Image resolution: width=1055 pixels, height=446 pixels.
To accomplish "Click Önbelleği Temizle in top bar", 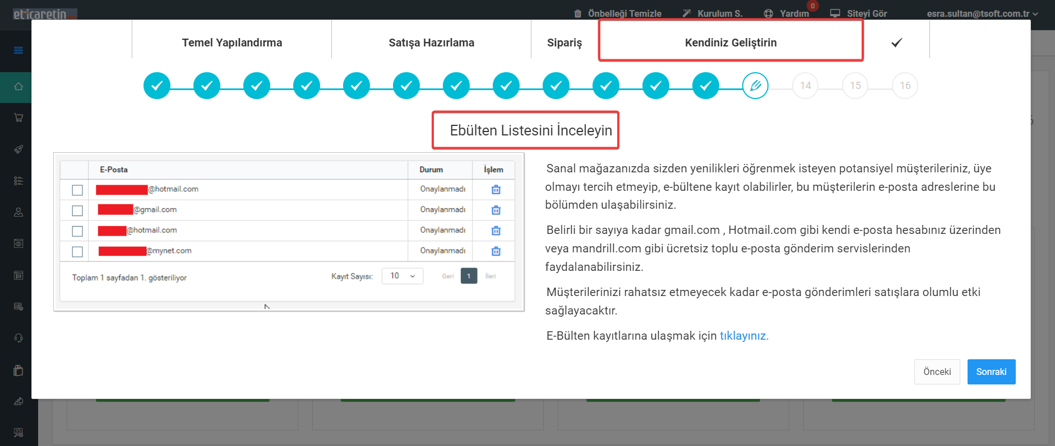I will coord(624,13).
